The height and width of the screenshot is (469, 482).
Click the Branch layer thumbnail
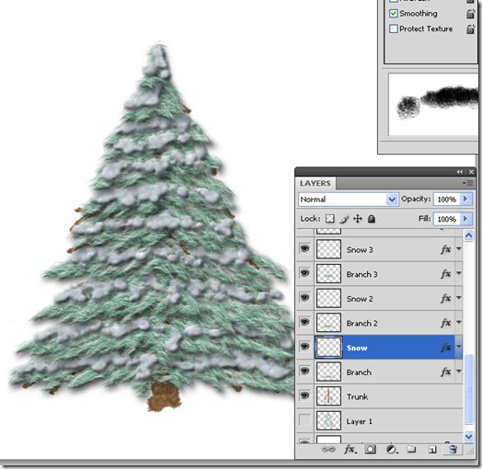tap(328, 372)
